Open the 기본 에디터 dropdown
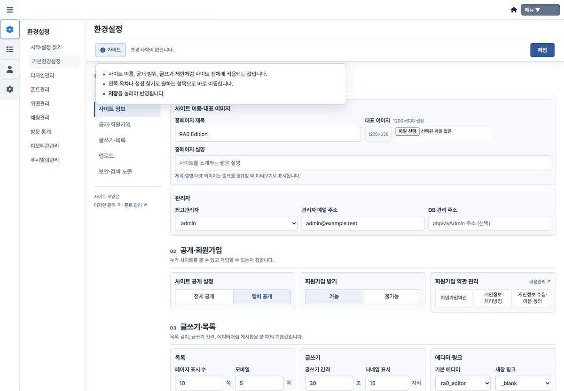 coord(463,383)
